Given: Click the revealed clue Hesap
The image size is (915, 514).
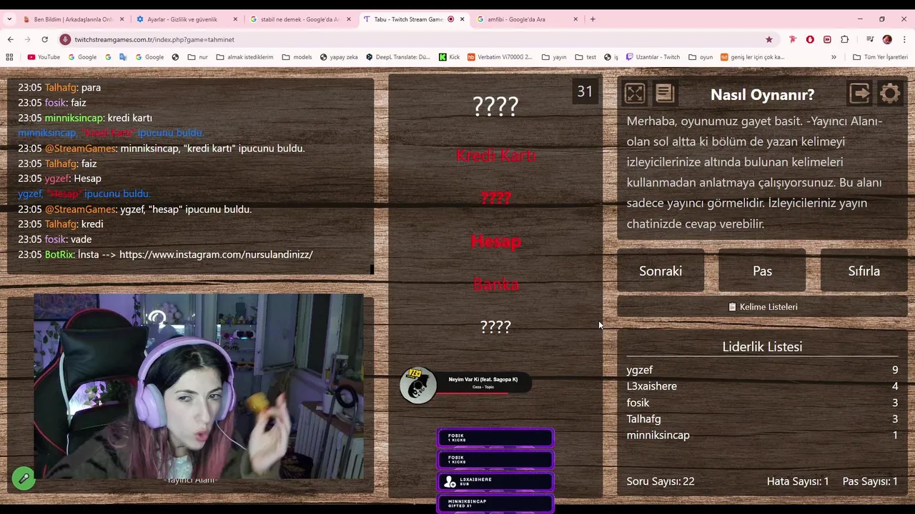Looking at the screenshot, I should coord(495,241).
